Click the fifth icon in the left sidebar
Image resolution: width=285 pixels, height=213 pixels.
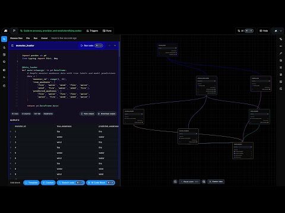(4, 70)
